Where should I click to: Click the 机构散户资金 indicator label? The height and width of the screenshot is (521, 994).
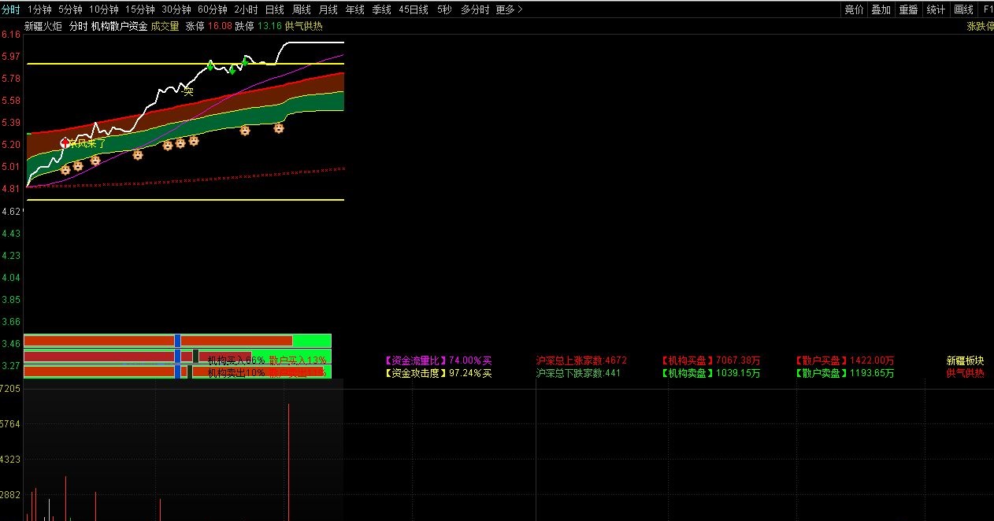point(119,26)
